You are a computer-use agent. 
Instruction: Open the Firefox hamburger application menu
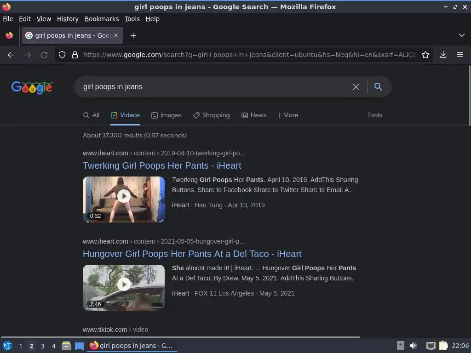tap(460, 55)
